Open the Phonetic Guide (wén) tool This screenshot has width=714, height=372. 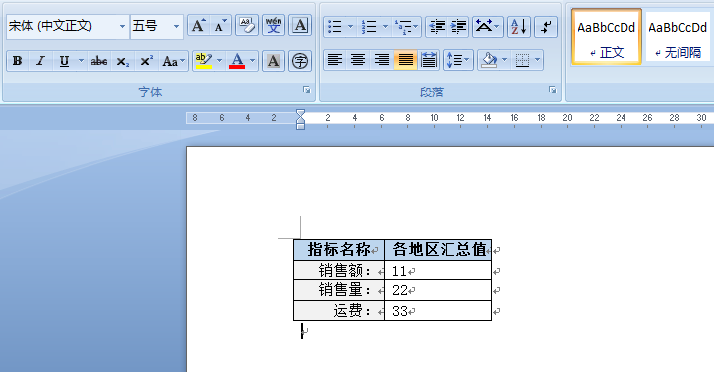pyautogui.click(x=273, y=26)
